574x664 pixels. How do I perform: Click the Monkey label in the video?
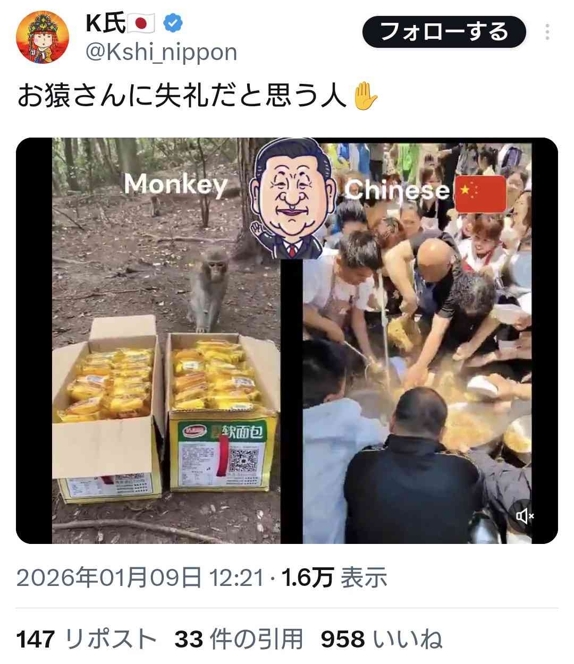pyautogui.click(x=175, y=185)
